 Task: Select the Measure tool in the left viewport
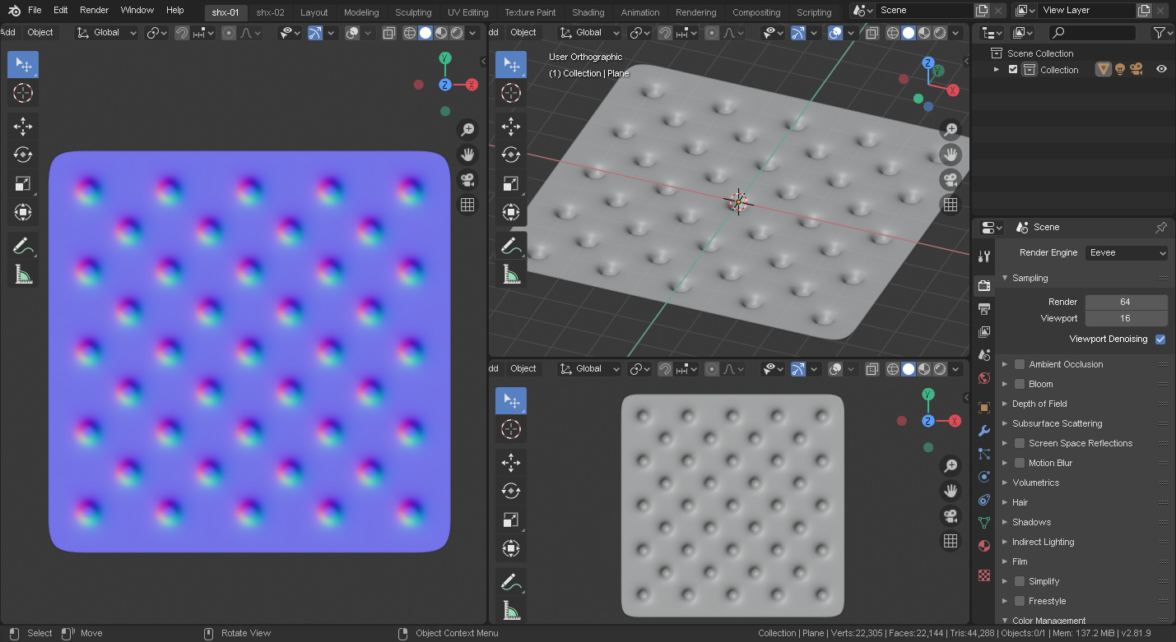pyautogui.click(x=23, y=275)
